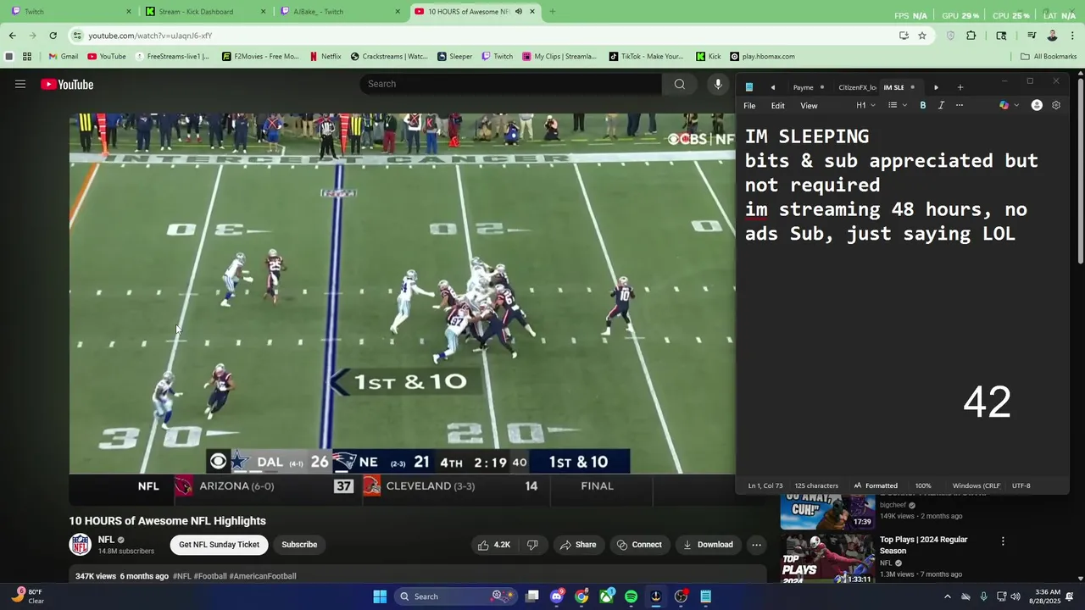Switch to Stream - Kick Dashboard tab
This screenshot has width=1085, height=610.
tap(204, 12)
